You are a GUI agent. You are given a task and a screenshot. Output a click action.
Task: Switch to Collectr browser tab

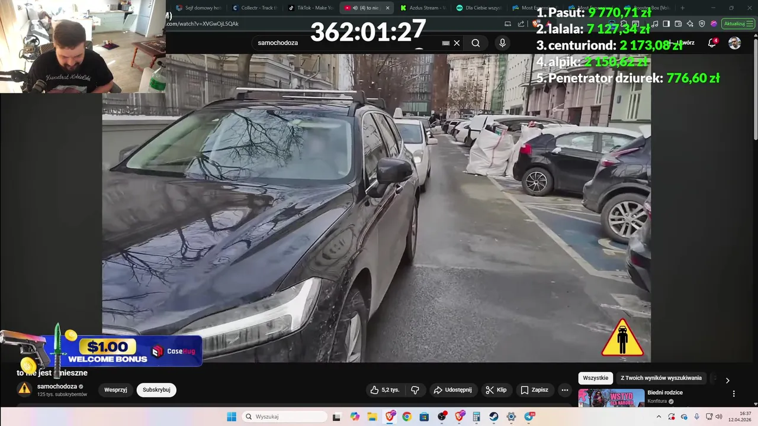pyautogui.click(x=255, y=8)
